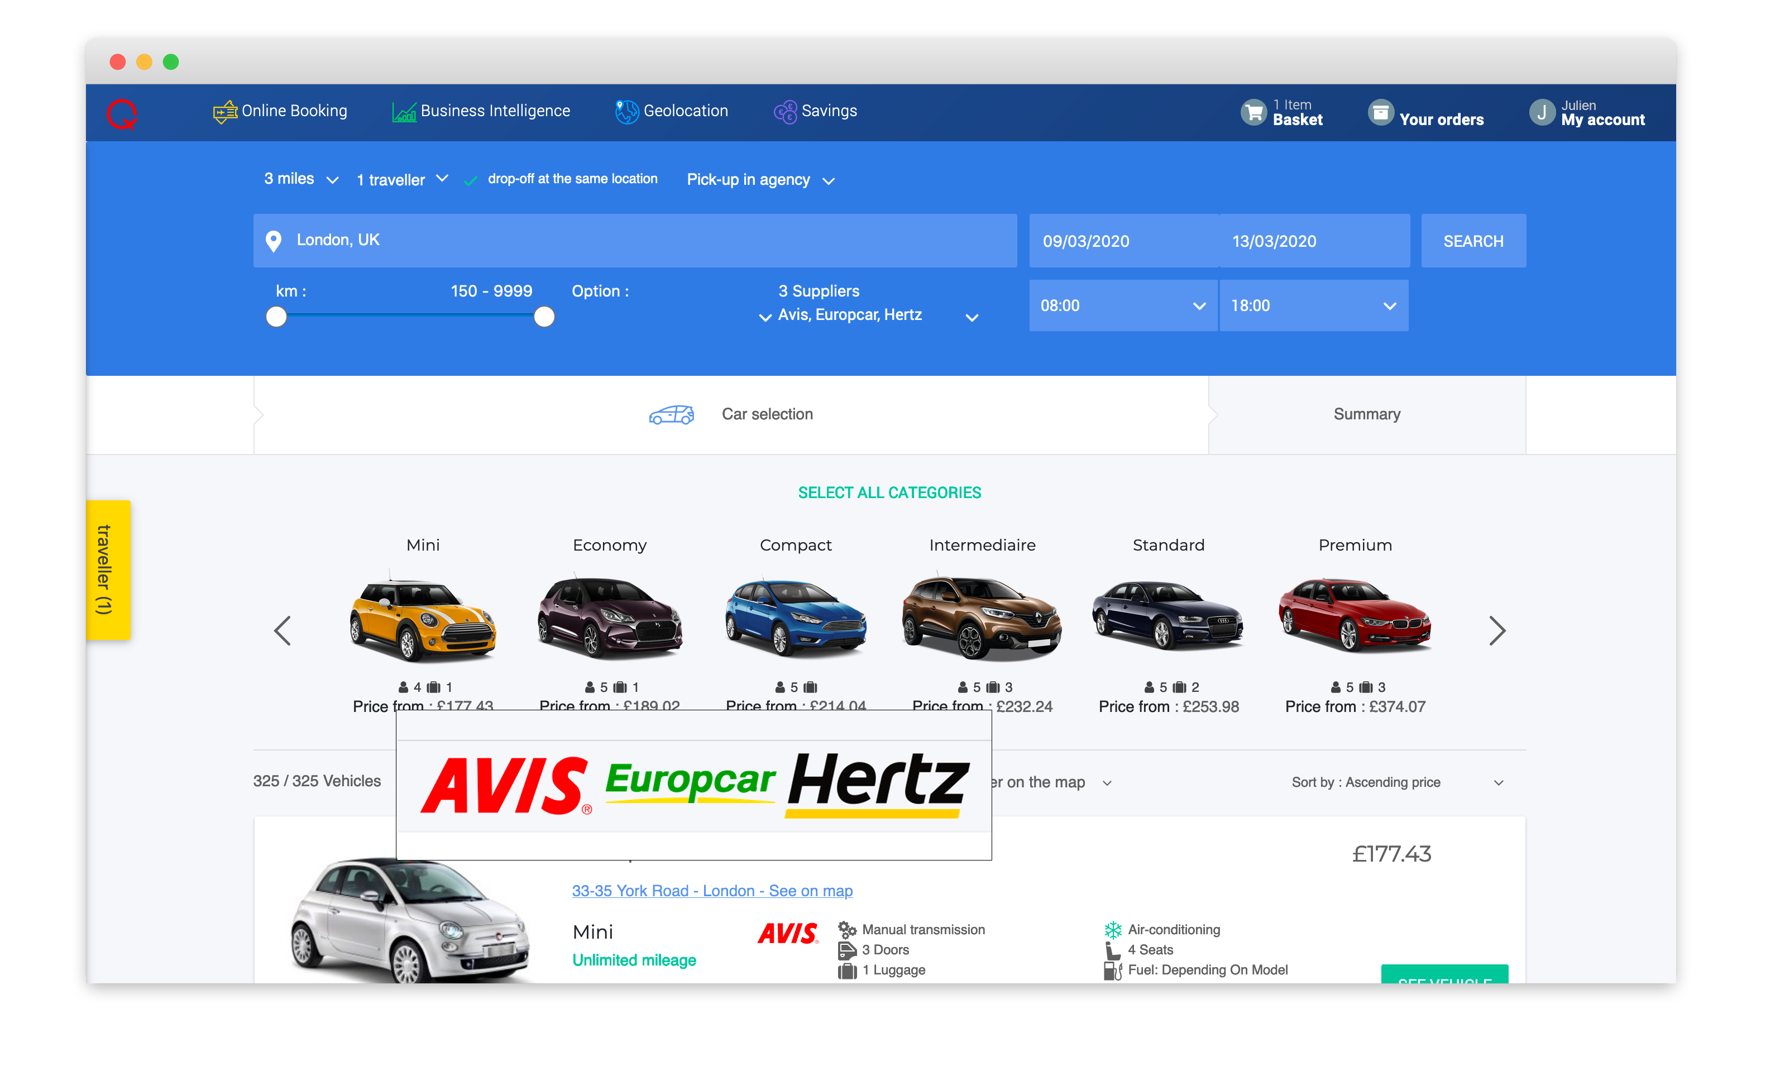Open the Online Booking menu

280,111
